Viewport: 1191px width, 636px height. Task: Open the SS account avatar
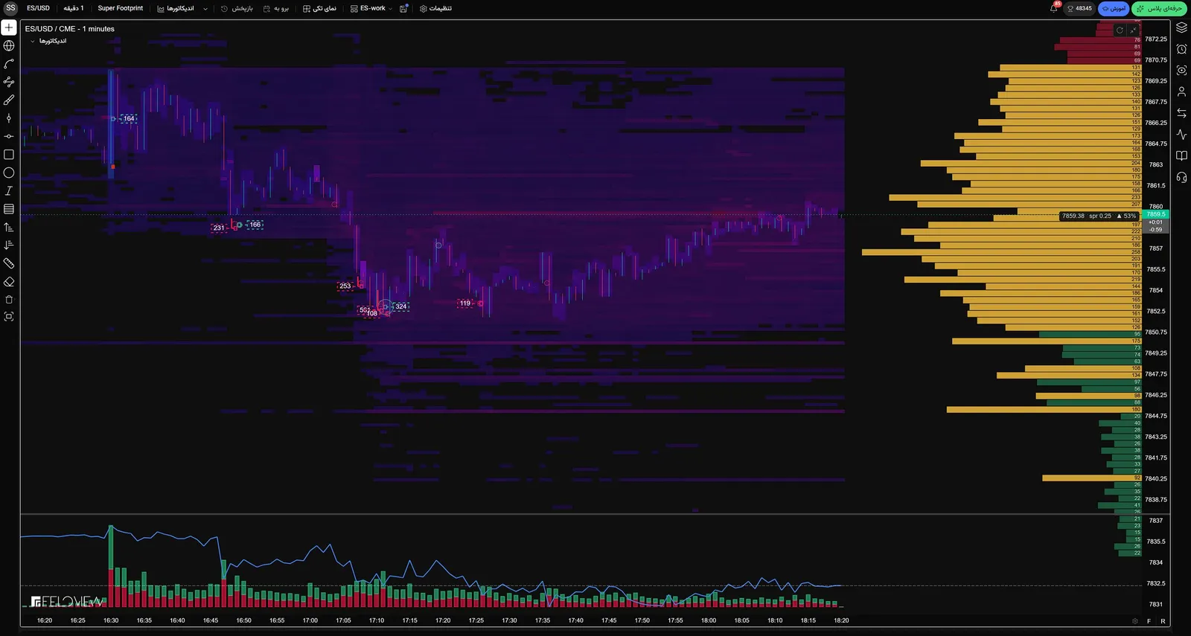10,8
